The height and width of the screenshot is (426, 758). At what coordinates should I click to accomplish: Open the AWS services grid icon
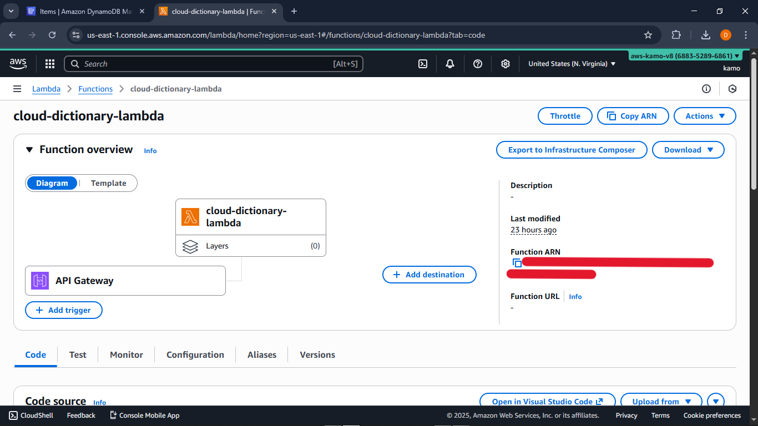coord(50,64)
